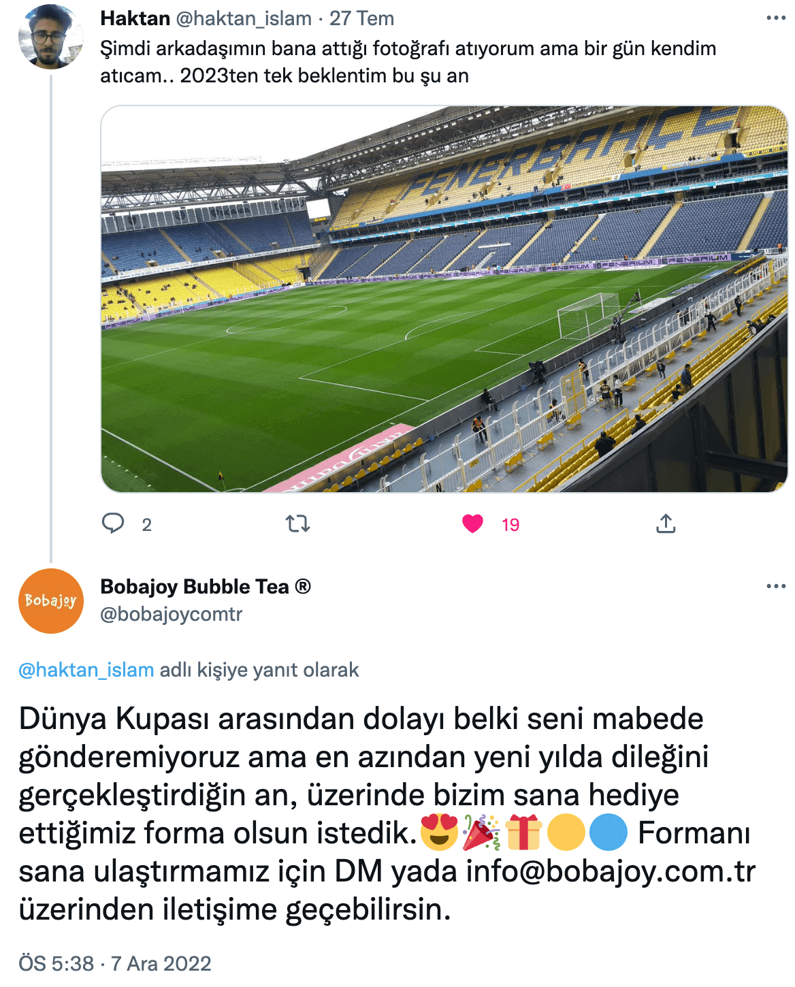Click the @bobajoycomtr handle
Screen dimensions: 795x987
click(x=171, y=614)
